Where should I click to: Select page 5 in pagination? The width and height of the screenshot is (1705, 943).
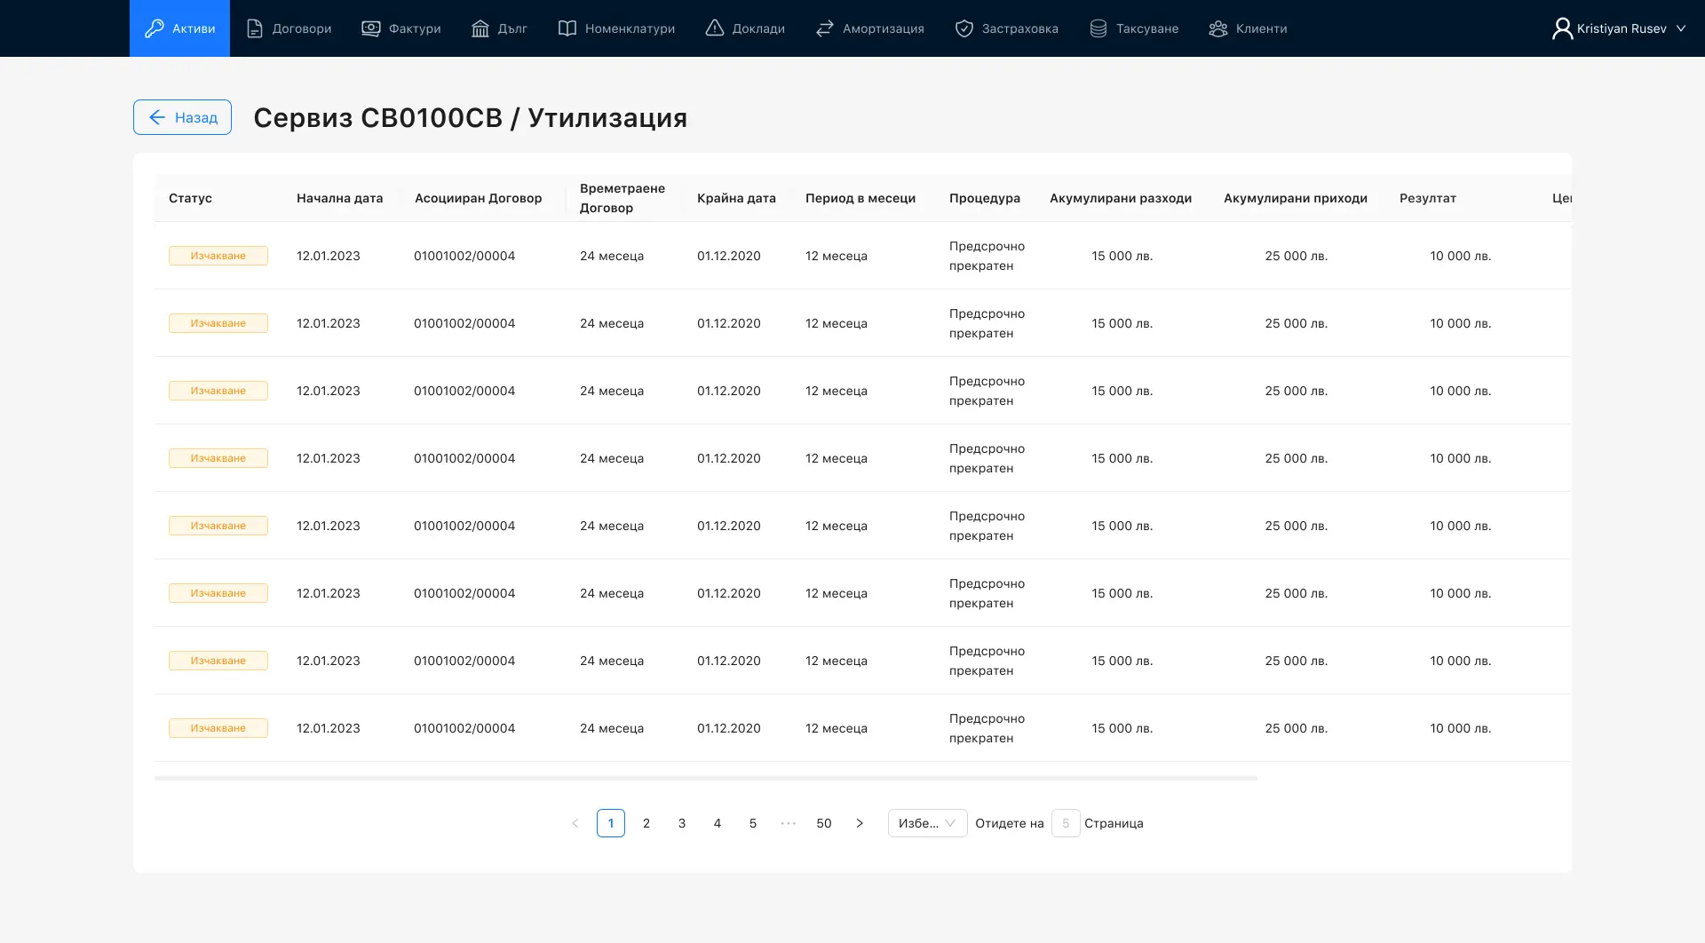coord(753,823)
